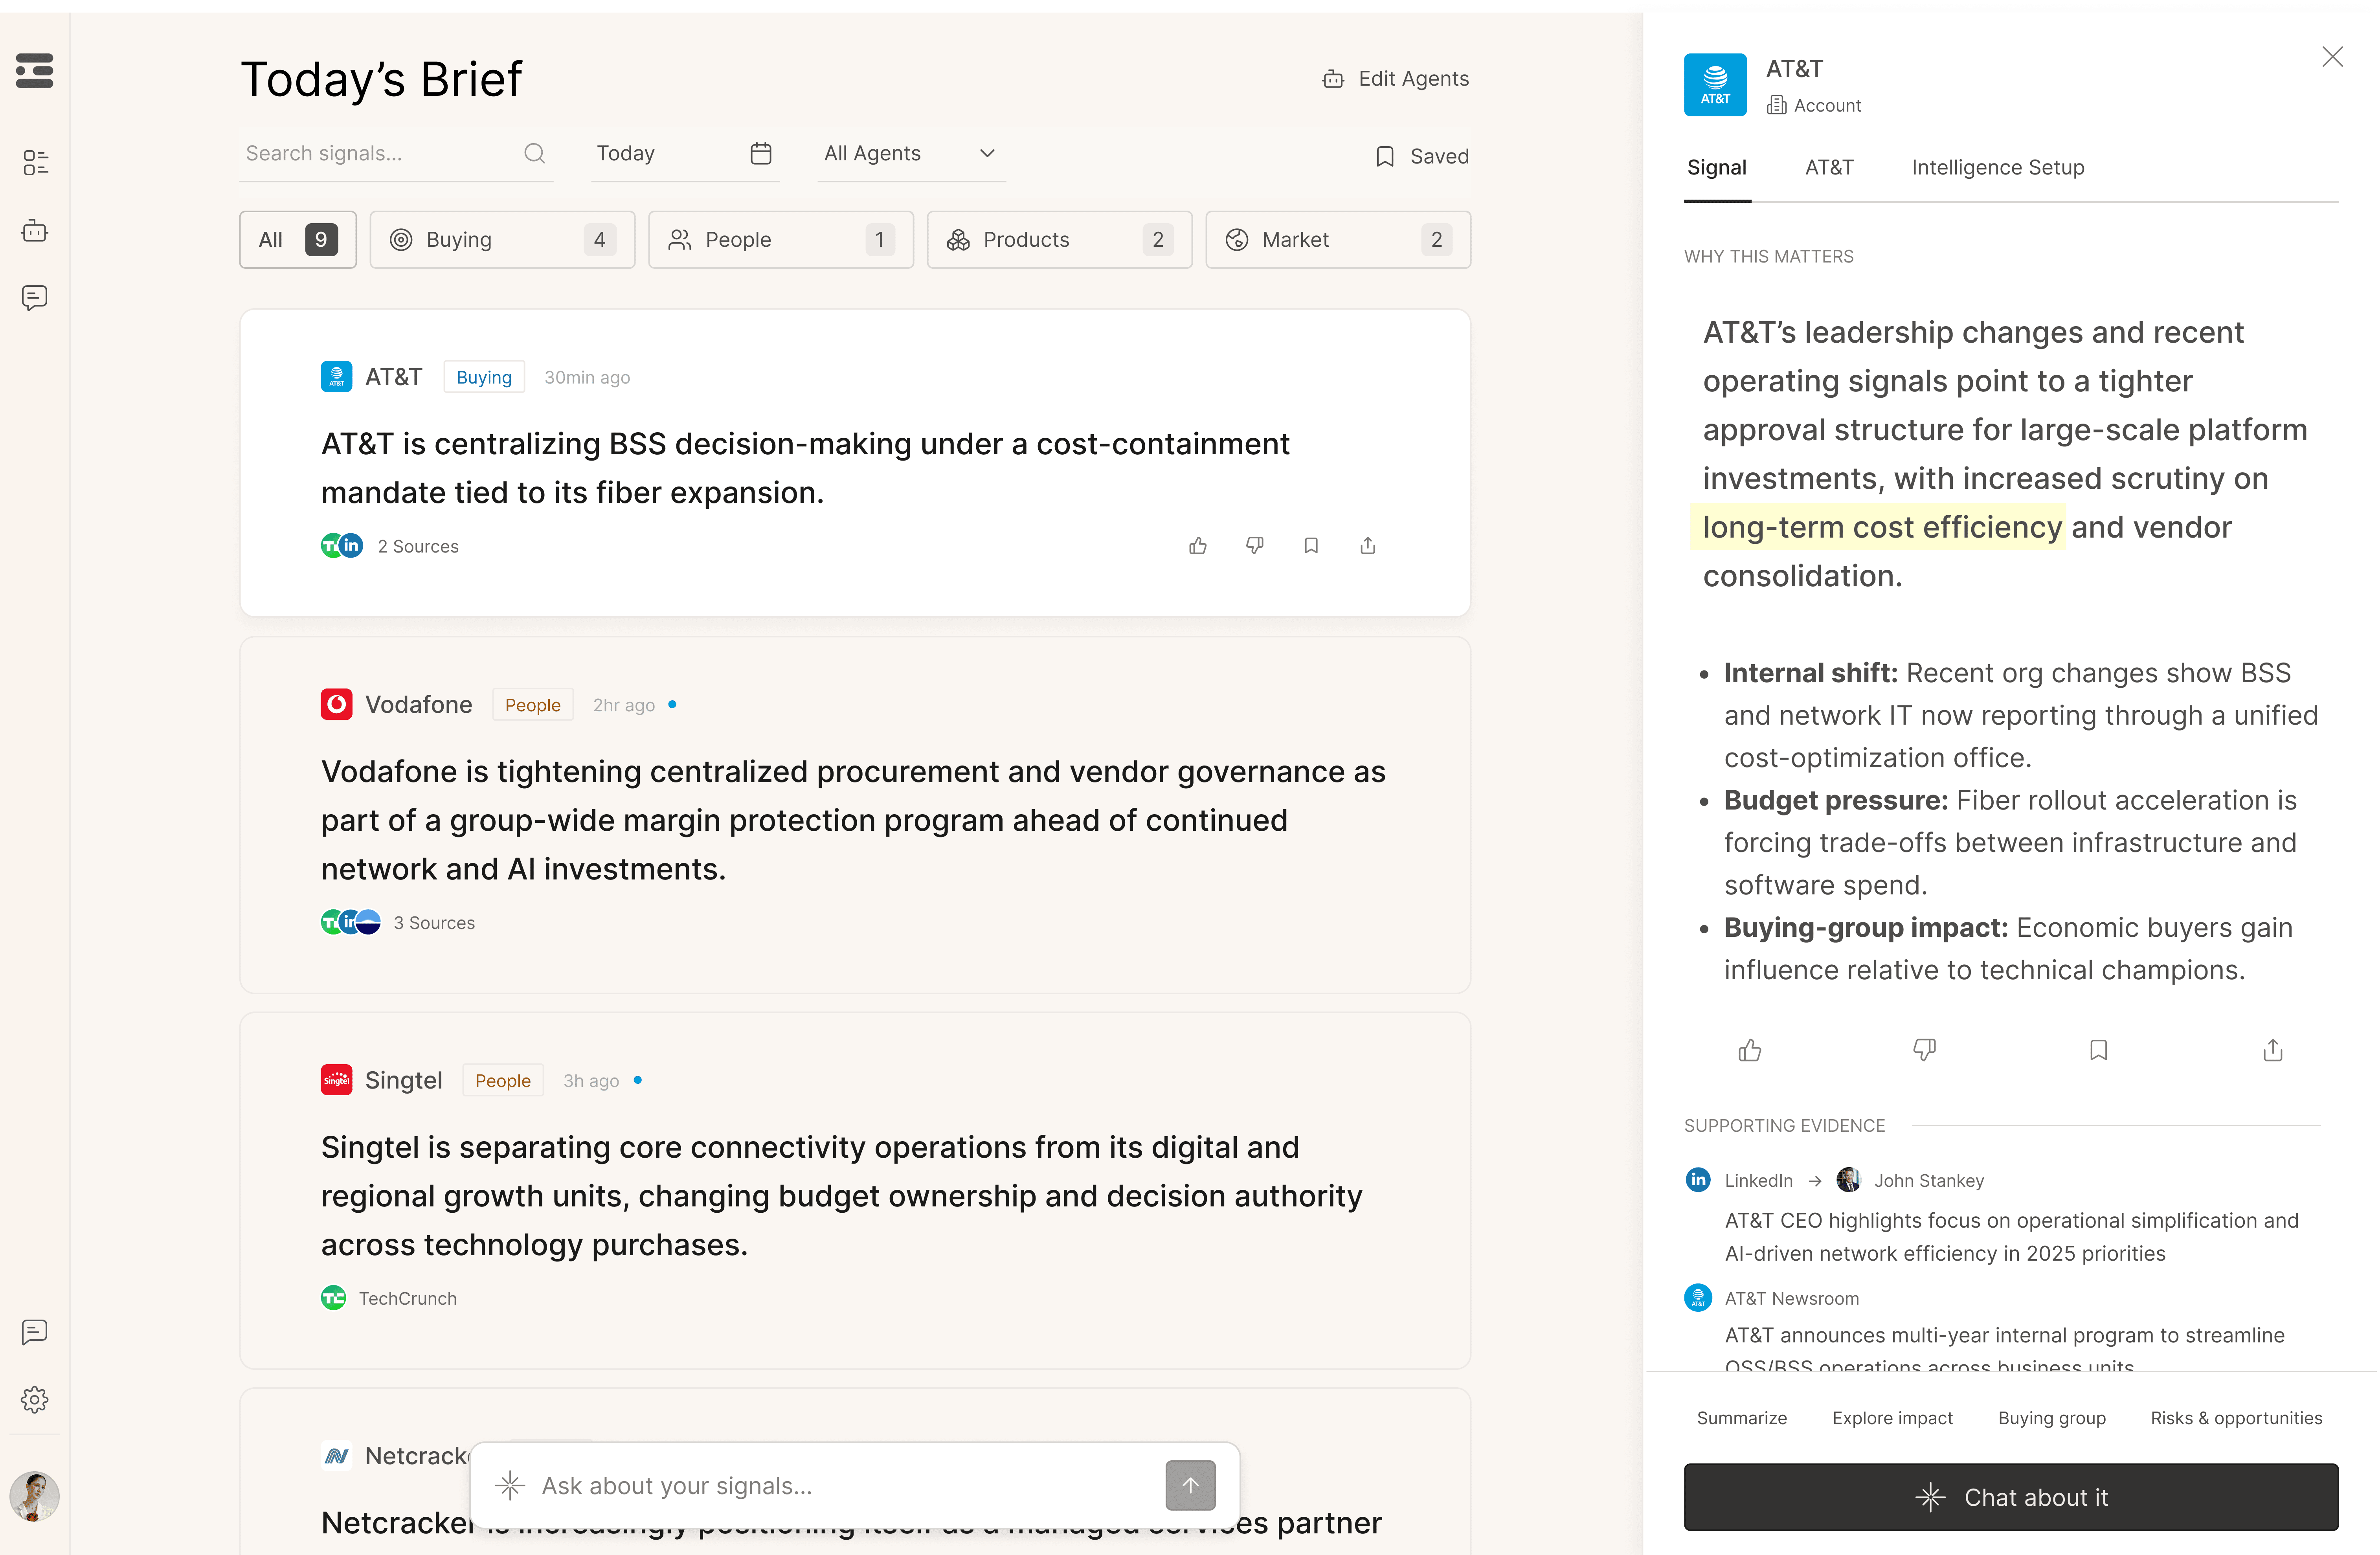Click thumbs down on AT&T signal card
Viewport: 2380px width, 1555px height.
[1254, 546]
